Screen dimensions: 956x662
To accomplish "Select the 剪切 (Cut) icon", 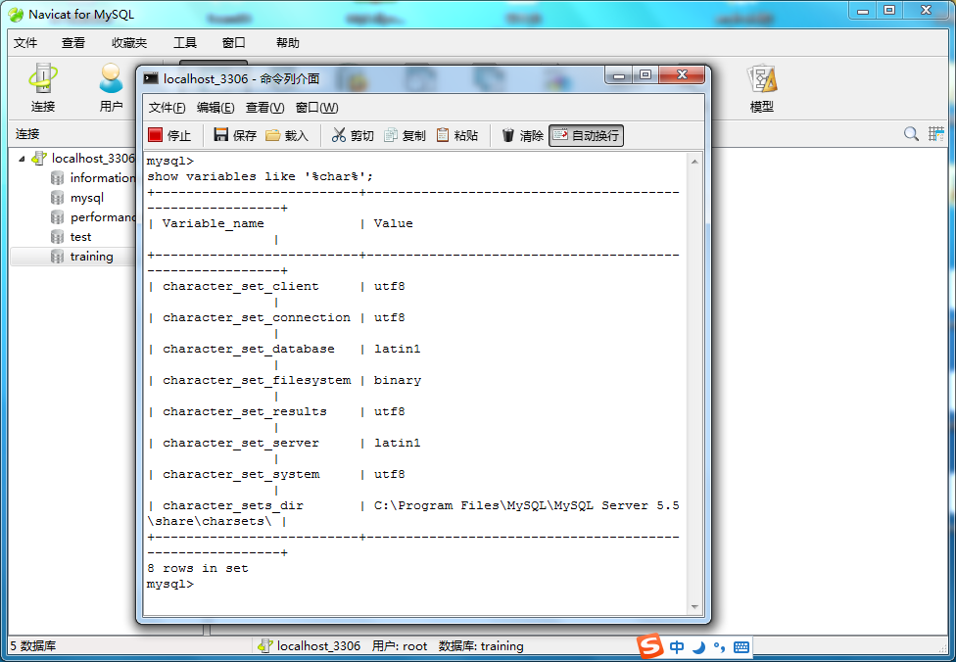I will click(352, 135).
